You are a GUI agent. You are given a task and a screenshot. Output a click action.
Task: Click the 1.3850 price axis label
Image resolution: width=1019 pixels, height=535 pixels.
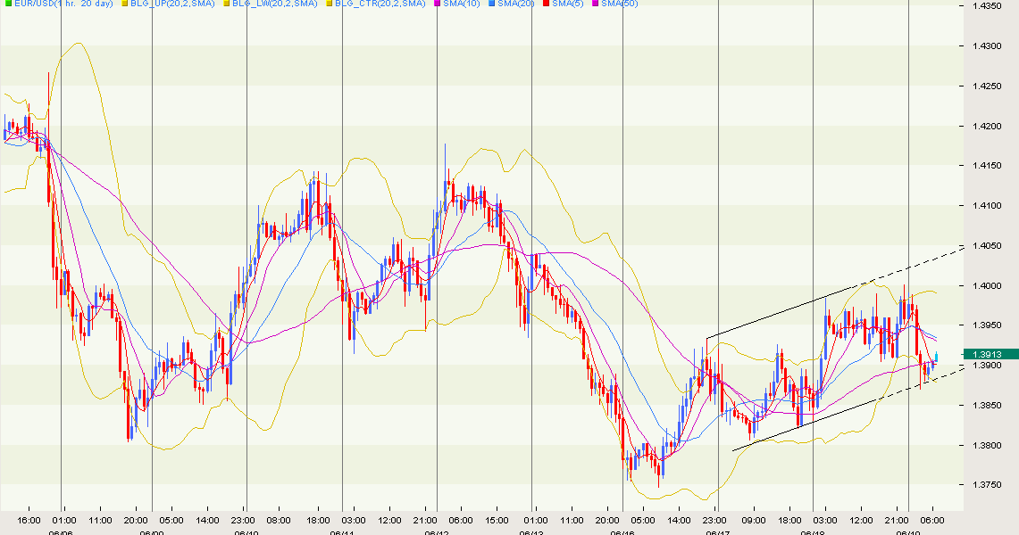tap(987, 406)
